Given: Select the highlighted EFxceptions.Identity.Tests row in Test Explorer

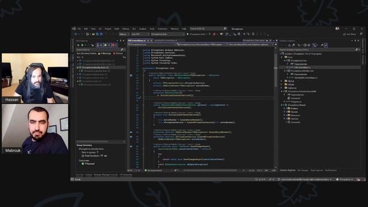Looking at the screenshot, I should point(101,67).
